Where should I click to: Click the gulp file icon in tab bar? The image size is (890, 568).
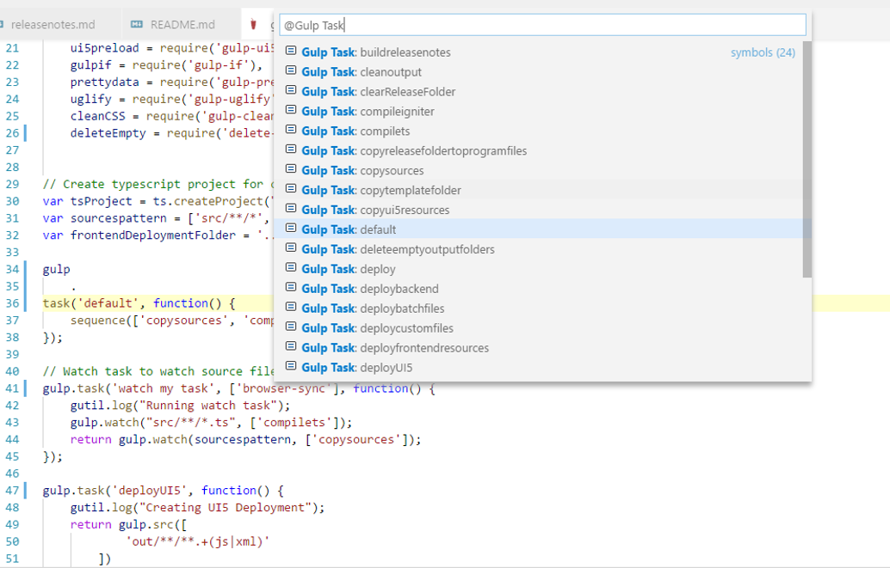254,24
